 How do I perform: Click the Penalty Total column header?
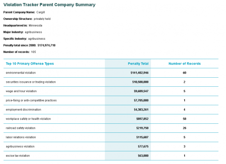click(138, 64)
